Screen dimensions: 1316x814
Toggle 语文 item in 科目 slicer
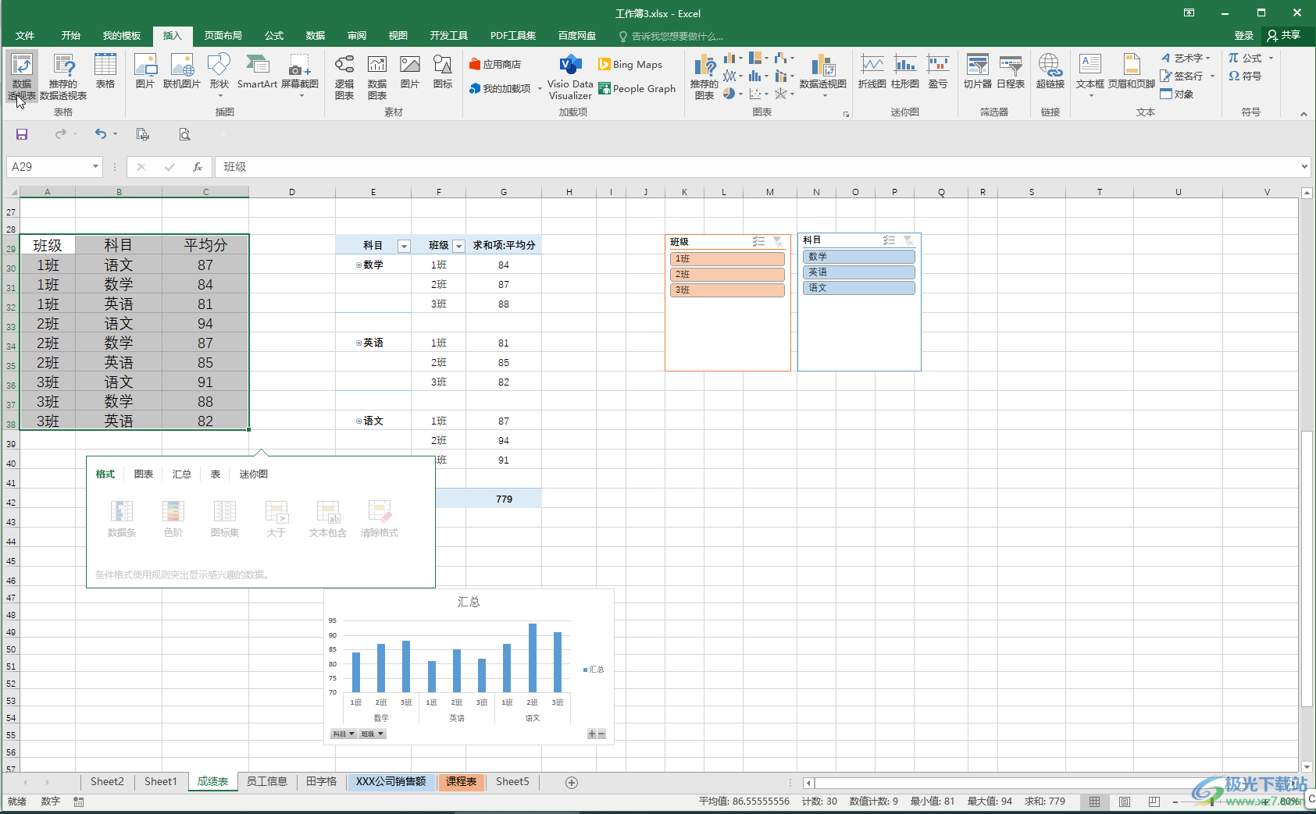coord(859,288)
